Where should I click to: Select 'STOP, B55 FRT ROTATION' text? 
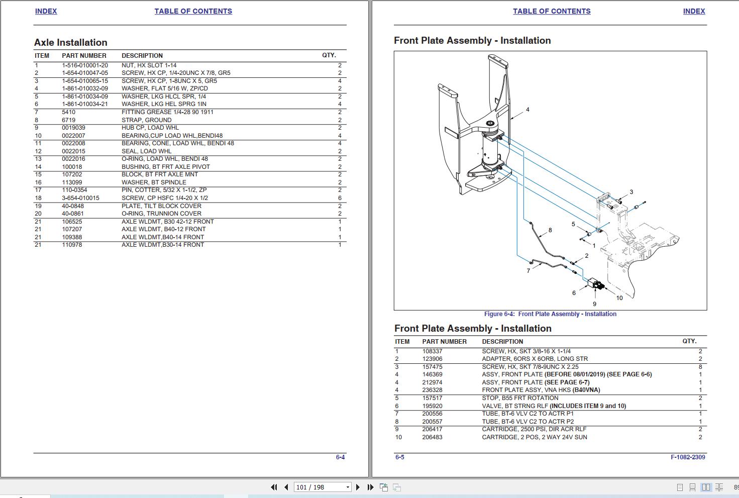pos(520,398)
